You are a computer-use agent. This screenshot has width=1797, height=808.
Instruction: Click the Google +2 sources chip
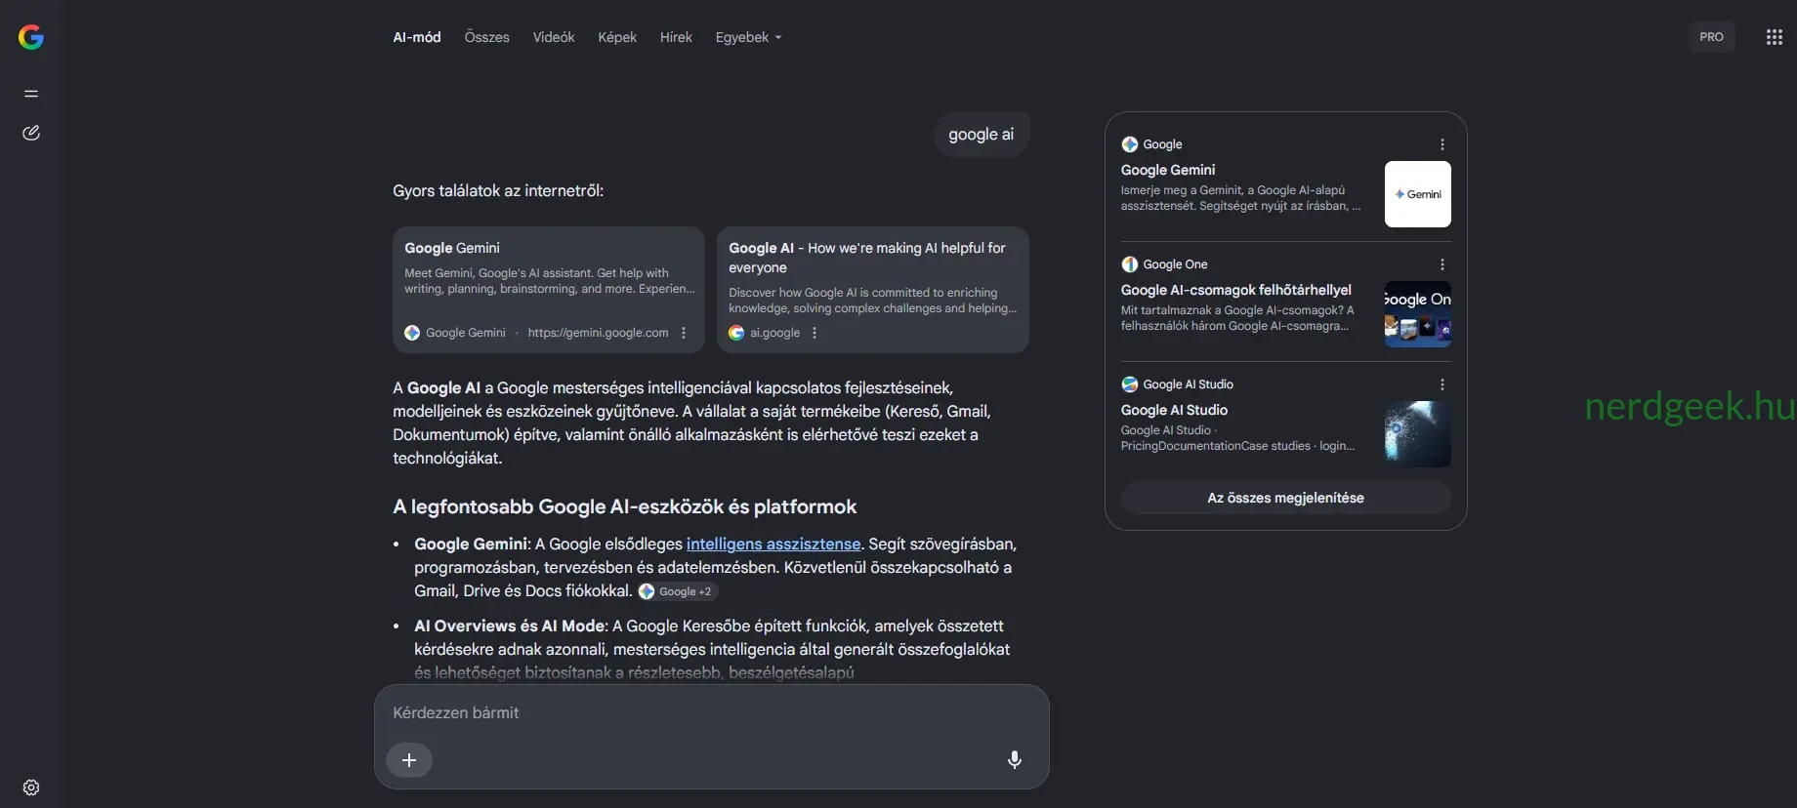pyautogui.click(x=676, y=591)
